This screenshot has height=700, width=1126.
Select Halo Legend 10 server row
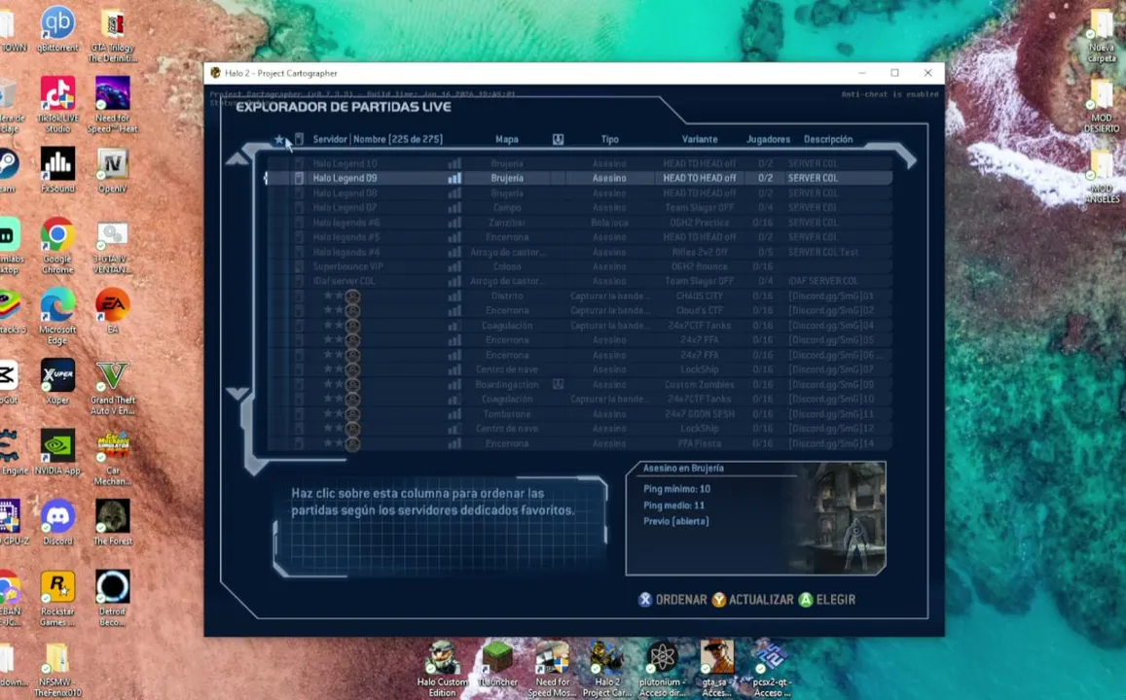click(x=579, y=163)
